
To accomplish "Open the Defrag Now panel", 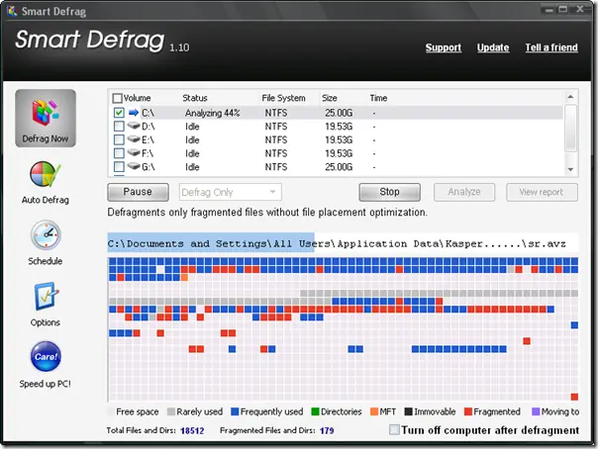I will 46,119.
